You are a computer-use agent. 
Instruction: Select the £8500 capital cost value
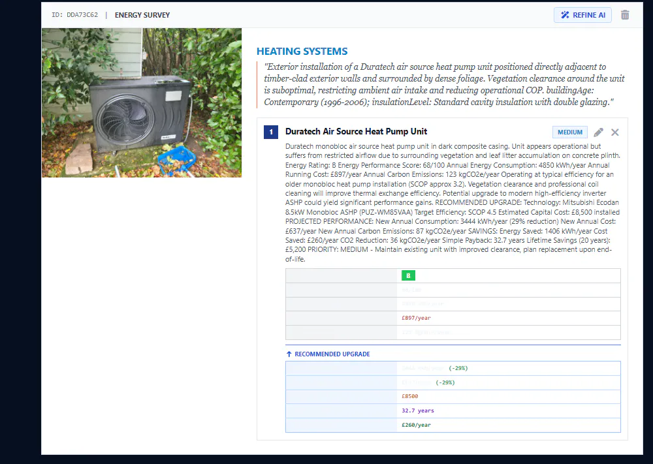(410, 396)
